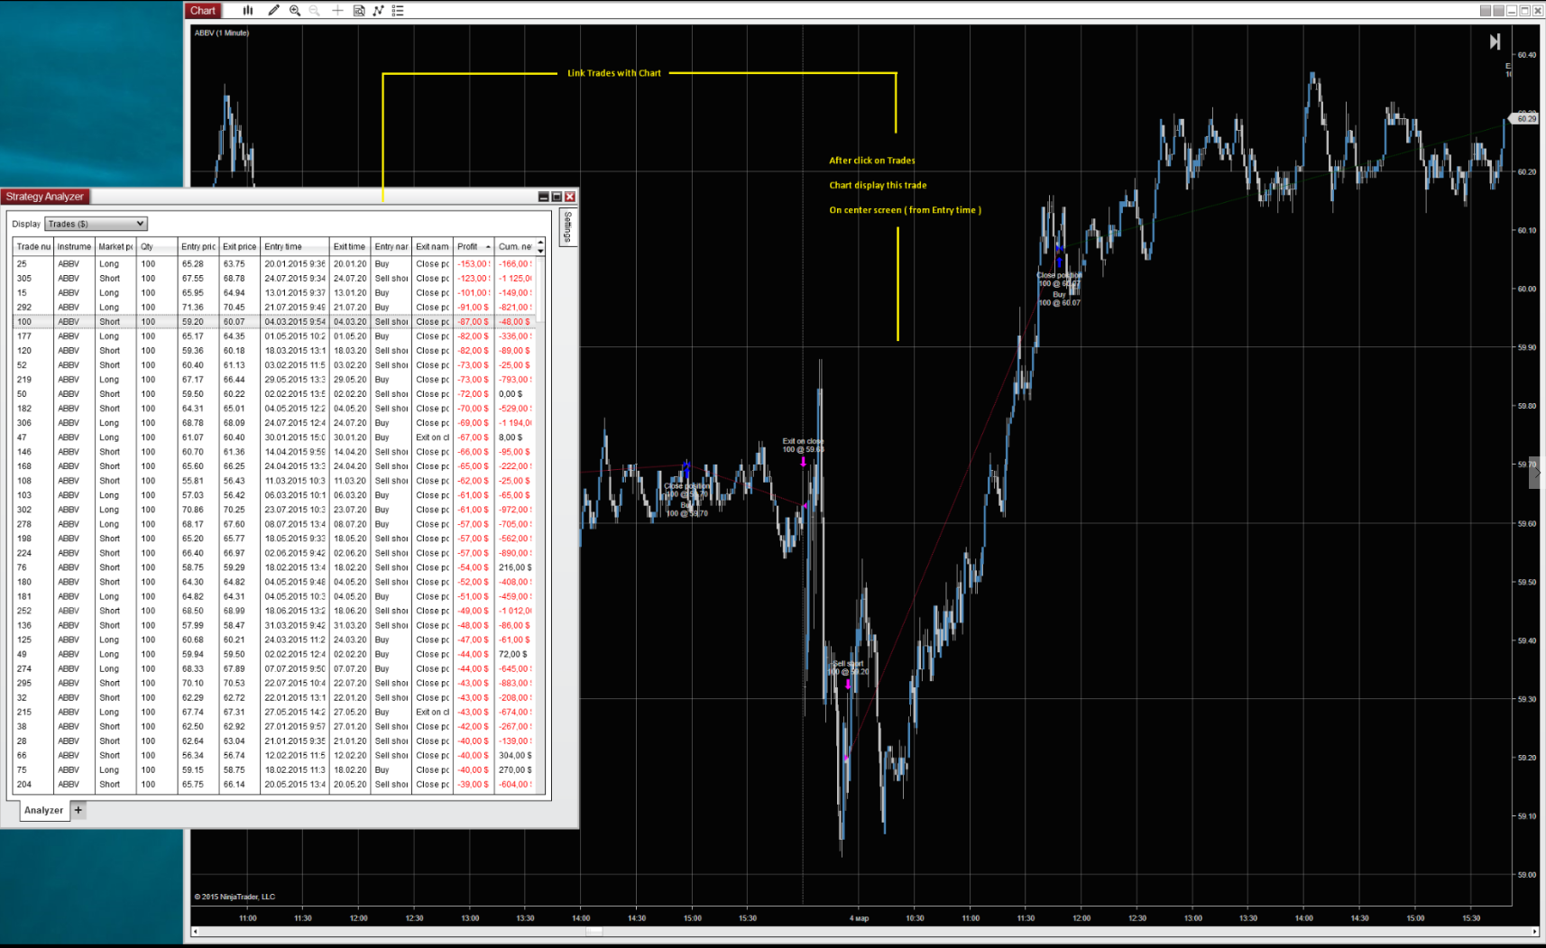Toggle sort on the Profit column header
This screenshot has height=948, width=1546.
click(x=474, y=246)
